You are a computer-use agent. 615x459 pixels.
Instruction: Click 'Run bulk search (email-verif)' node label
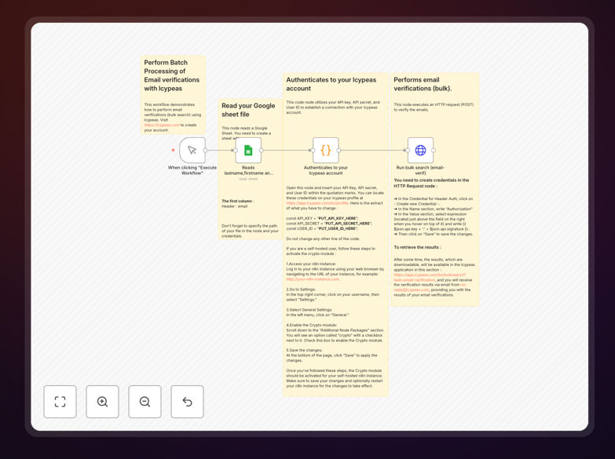pyautogui.click(x=420, y=170)
